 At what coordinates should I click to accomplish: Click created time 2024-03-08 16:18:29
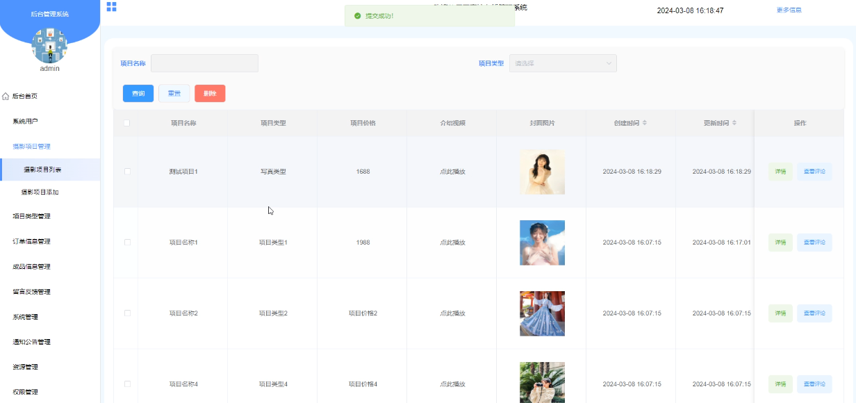[x=632, y=172]
